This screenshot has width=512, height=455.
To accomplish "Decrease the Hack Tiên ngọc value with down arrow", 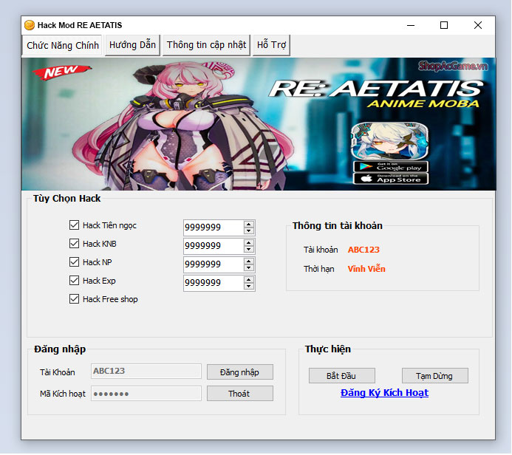I will (x=249, y=230).
